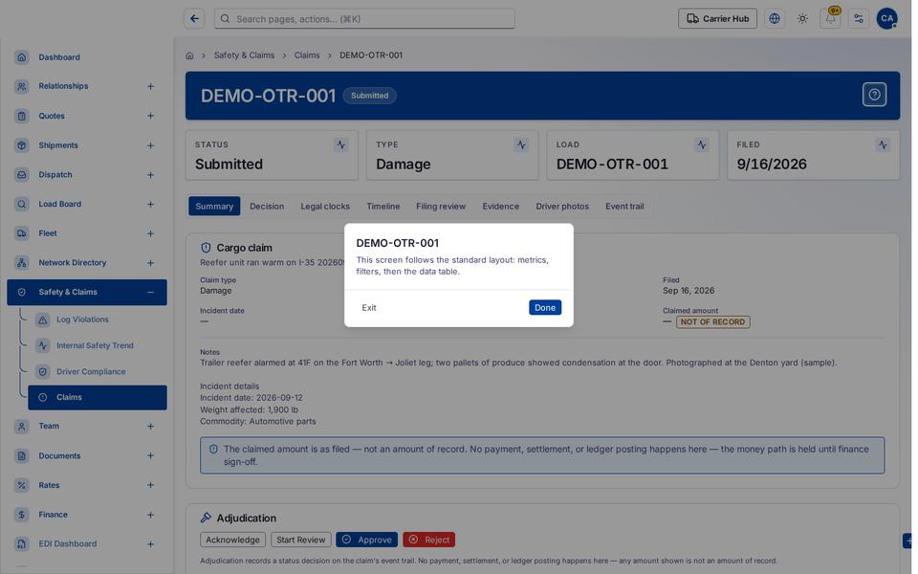The width and height of the screenshot is (918, 574).
Task: Click the Safety & Claims breadcrumb link
Action: [244, 55]
